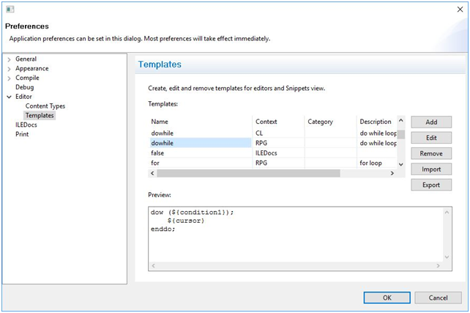Click the Add template button
Image resolution: width=470 pixels, height=313 pixels.
(x=431, y=122)
